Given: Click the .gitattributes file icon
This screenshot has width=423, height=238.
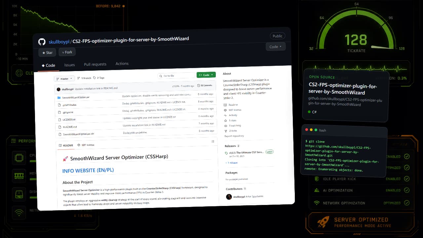Looking at the screenshot, I should 59,105.
